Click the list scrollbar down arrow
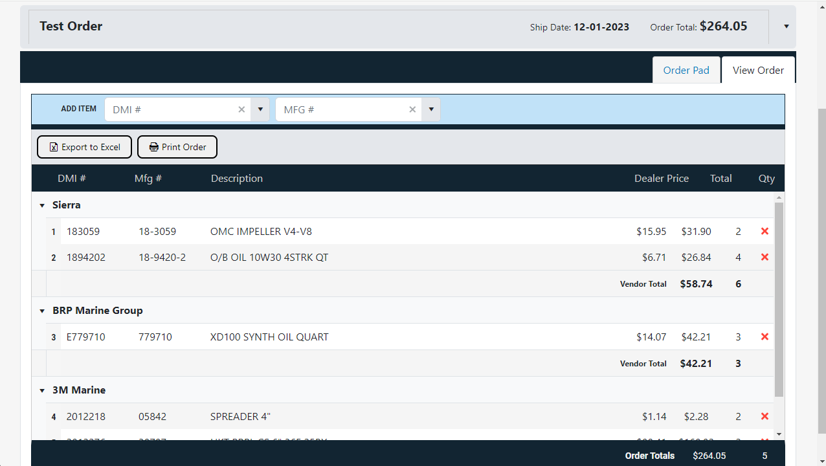This screenshot has width=826, height=466. click(779, 434)
